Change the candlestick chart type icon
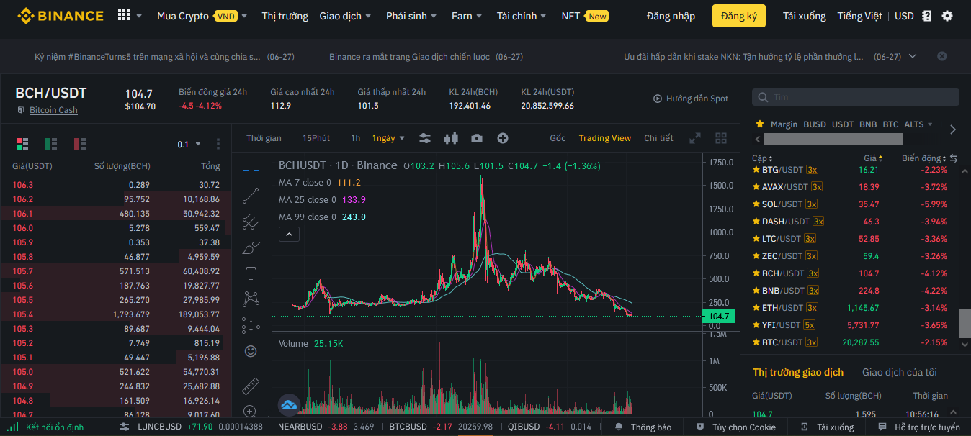Viewport: 971px width, 436px height. [451, 138]
